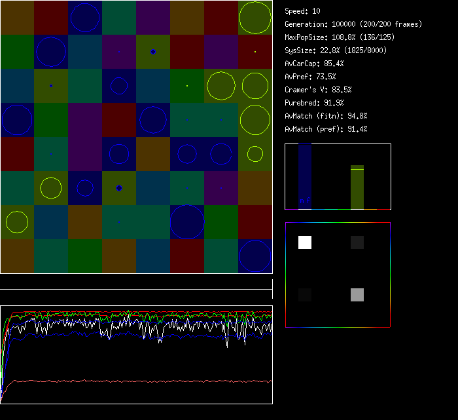The height and width of the screenshot is (420, 458).
Task: Click the MaxPopSize statistic line
Action: pyautogui.click(x=340, y=37)
